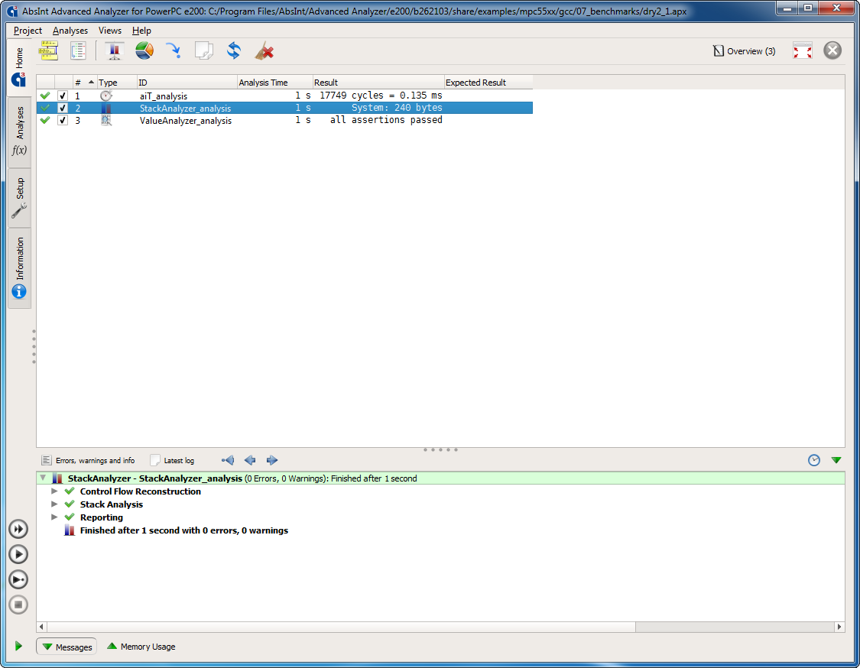This screenshot has width=860, height=668.
Task: Collapse the StackAnalyzer_analysis message tree
Action: [43, 478]
